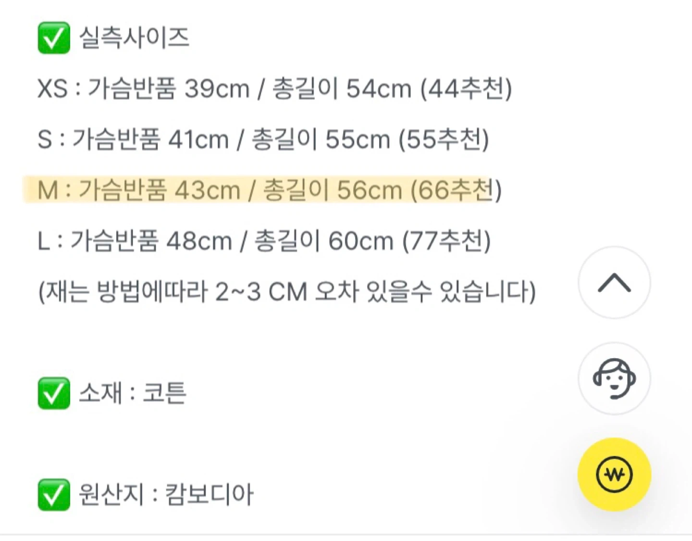Click the highlighted M size line
Screen dimensions: 692x541
click(269, 190)
